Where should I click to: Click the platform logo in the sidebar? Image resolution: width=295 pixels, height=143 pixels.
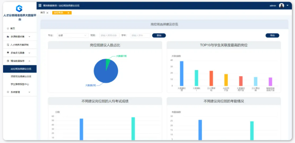pyautogui.click(x=19, y=9)
